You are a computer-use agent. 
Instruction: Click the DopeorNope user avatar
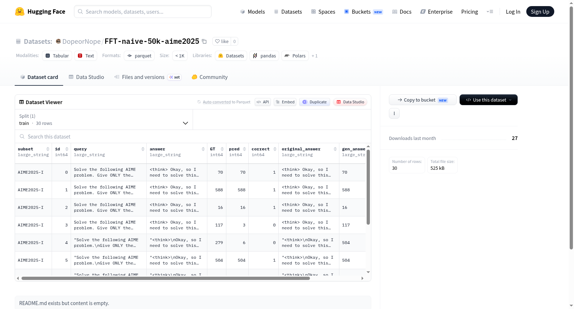click(x=58, y=41)
